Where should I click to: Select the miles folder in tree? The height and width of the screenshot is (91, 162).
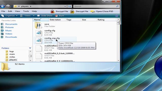12,57
